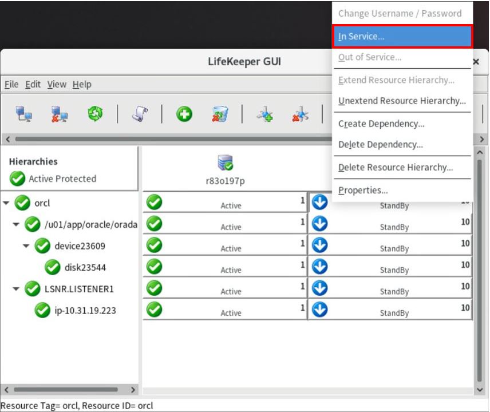Click the green Active status icon in orcl row

(x=155, y=202)
